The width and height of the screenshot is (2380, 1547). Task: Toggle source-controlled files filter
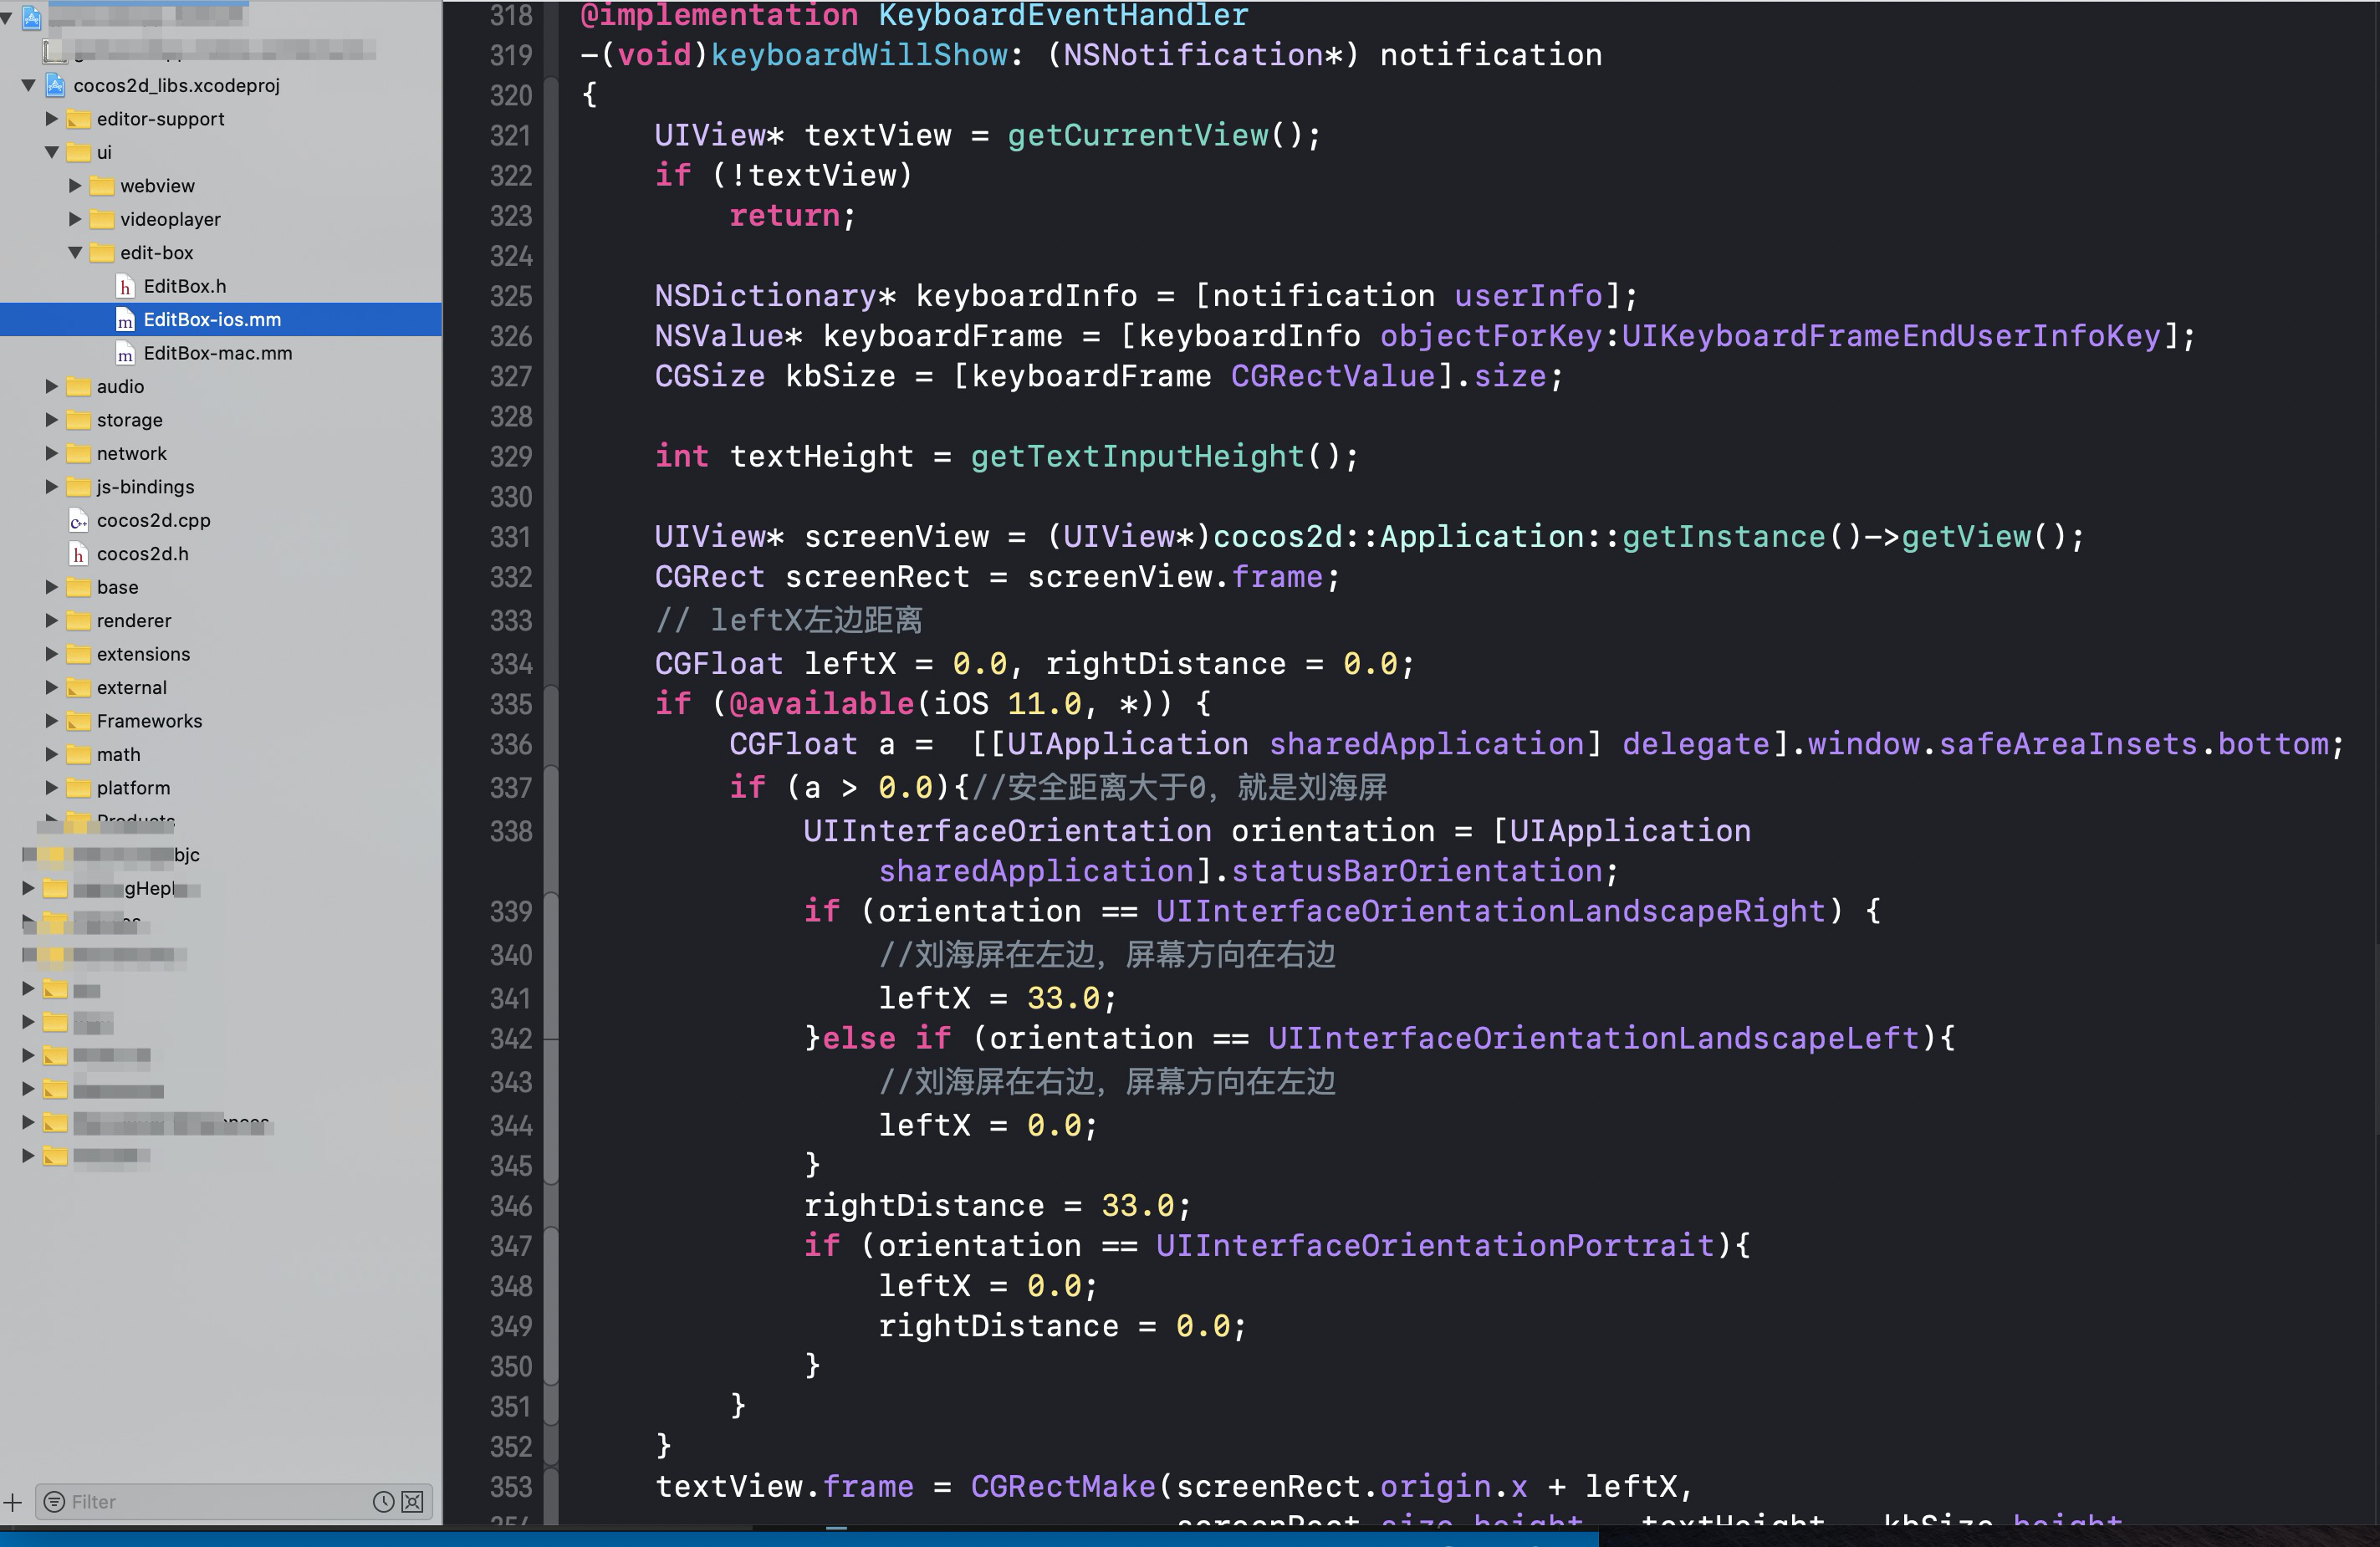[412, 1502]
